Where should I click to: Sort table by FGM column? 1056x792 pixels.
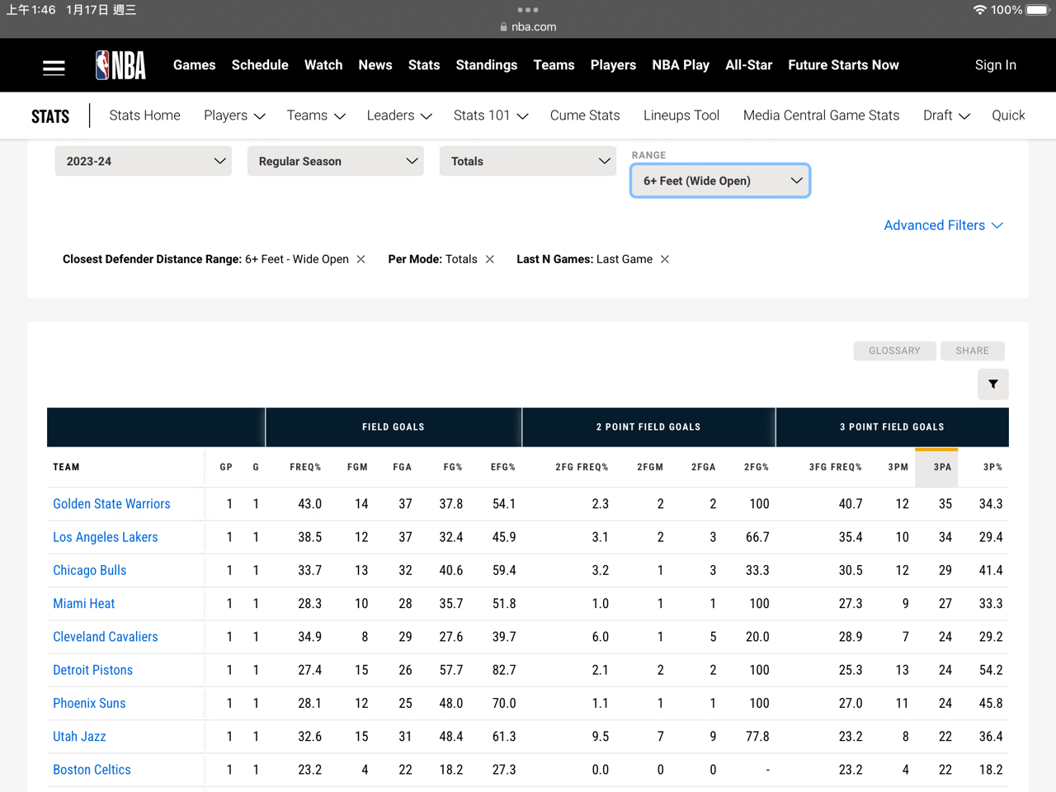(357, 467)
